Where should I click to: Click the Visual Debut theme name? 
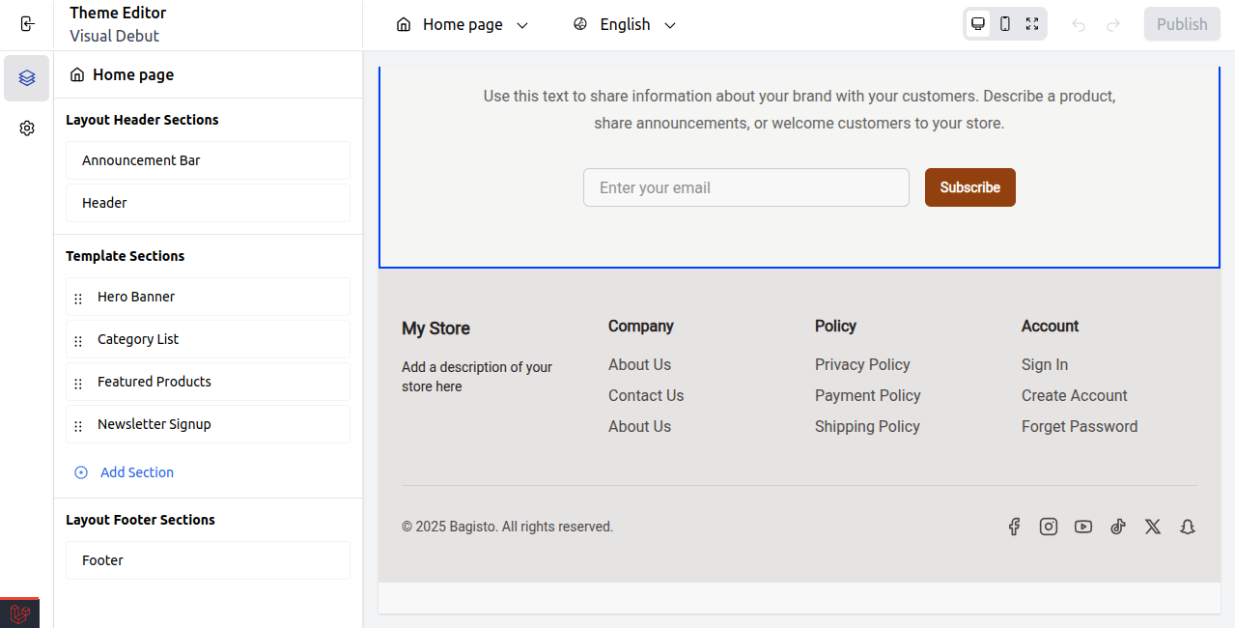pos(114,36)
